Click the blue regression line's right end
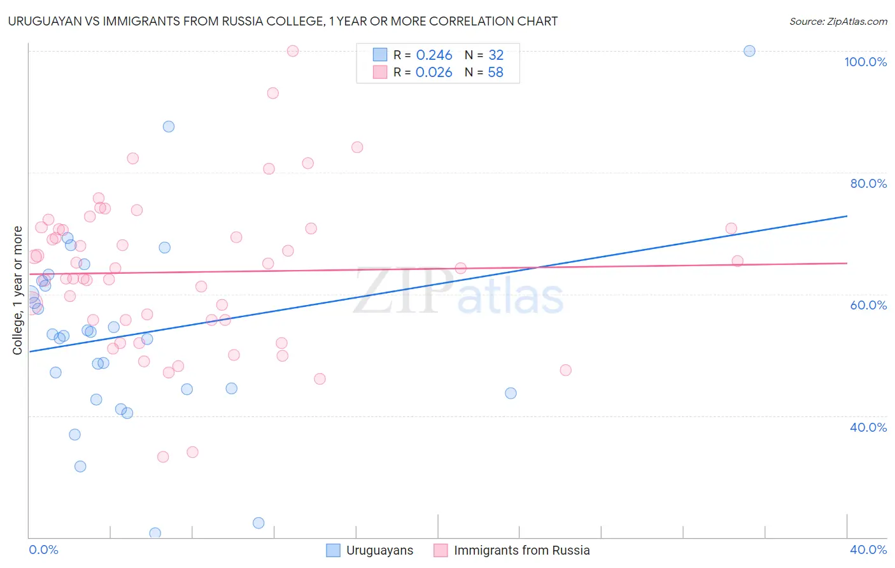The width and height of the screenshot is (895, 568). pos(846,217)
